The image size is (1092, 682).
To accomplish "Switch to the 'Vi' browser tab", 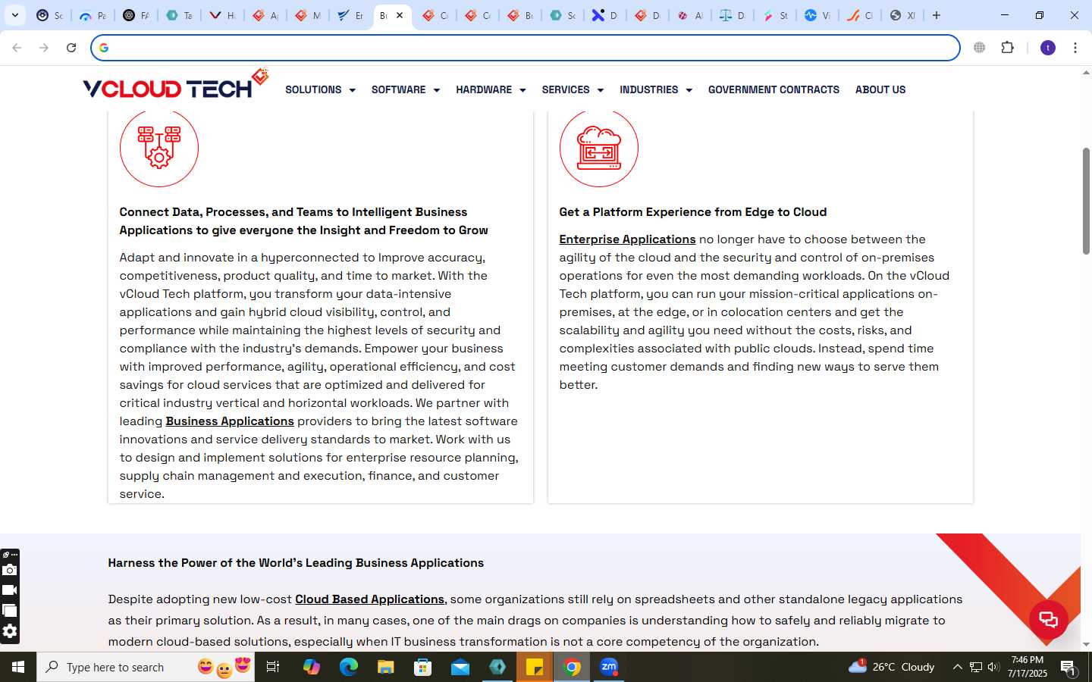I will 817,15.
